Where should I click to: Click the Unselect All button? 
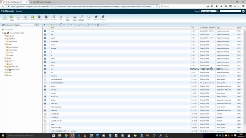102,25
